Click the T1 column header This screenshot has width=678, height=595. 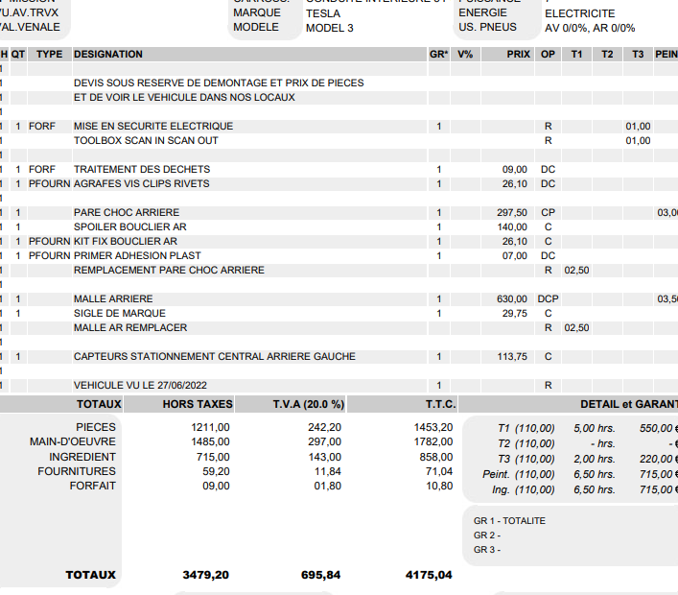[576, 54]
